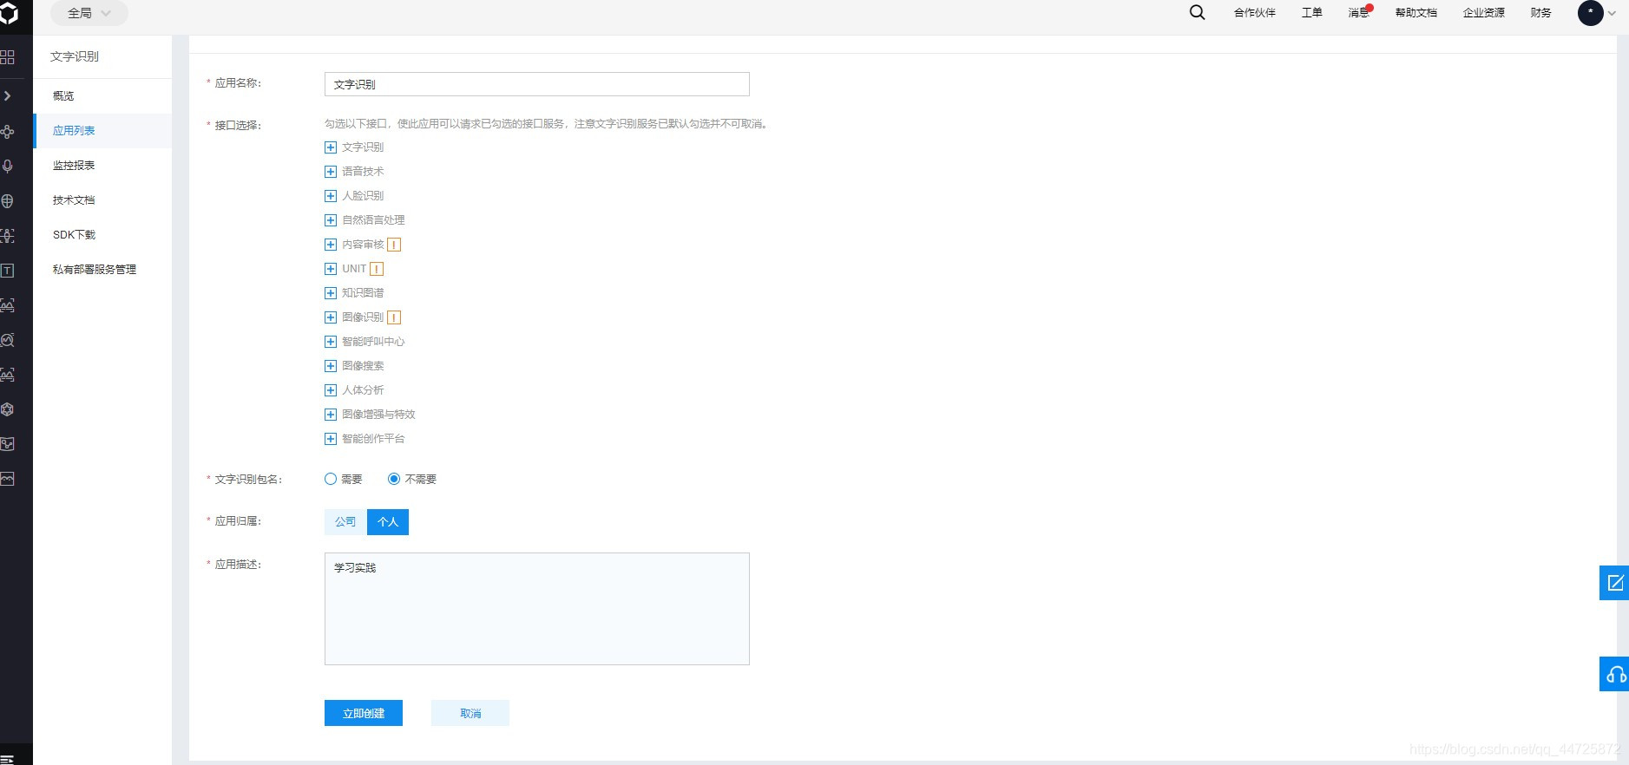Choose 个人 as application ownership
The image size is (1629, 765).
pyautogui.click(x=388, y=522)
